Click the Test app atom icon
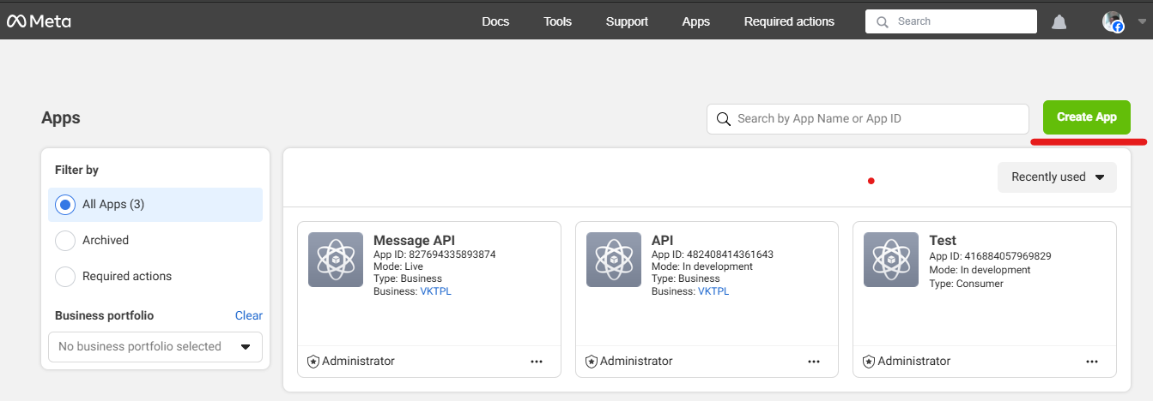The image size is (1153, 401). (891, 260)
